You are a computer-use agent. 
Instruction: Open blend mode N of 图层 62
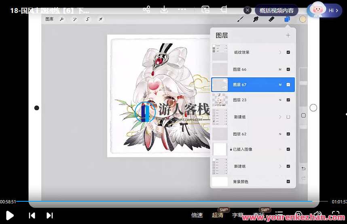(x=280, y=134)
